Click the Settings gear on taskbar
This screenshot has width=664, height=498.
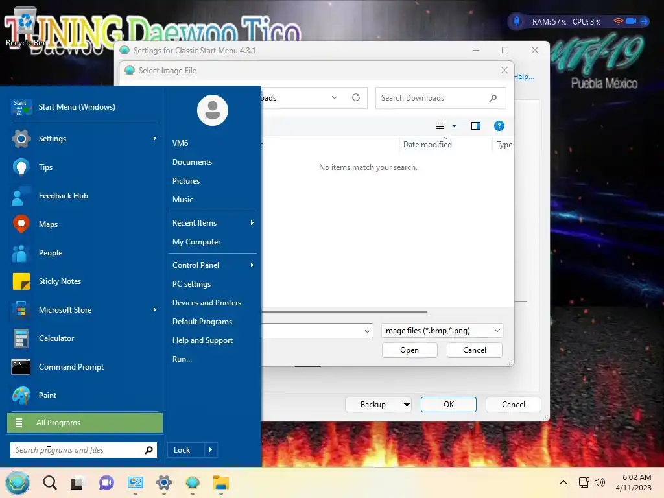click(164, 482)
